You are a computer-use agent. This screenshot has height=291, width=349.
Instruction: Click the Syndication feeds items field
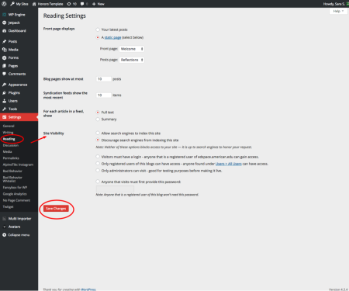103,95
